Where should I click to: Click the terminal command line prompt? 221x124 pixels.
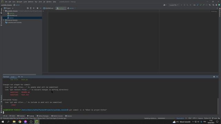pos(55,110)
